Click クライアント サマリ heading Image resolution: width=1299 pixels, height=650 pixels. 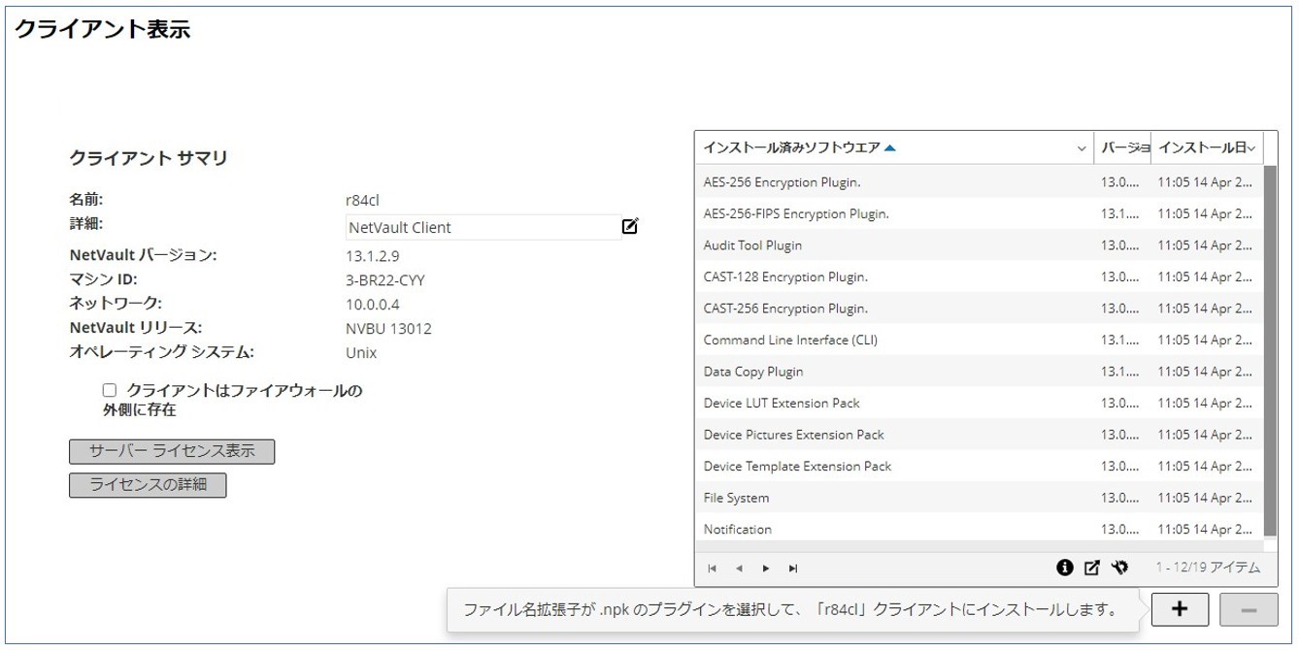point(149,158)
